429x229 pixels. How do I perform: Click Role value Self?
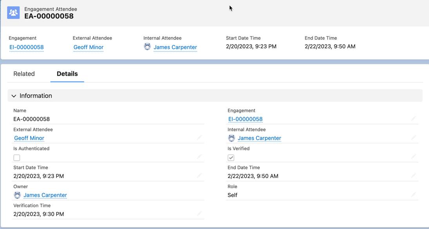tap(233, 195)
